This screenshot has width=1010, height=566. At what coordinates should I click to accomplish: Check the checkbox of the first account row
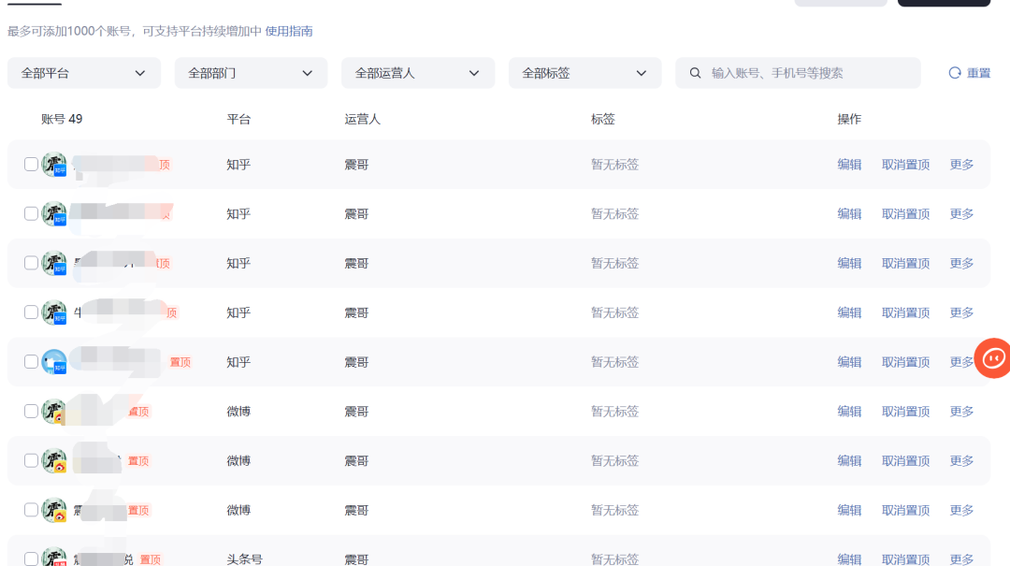31,164
